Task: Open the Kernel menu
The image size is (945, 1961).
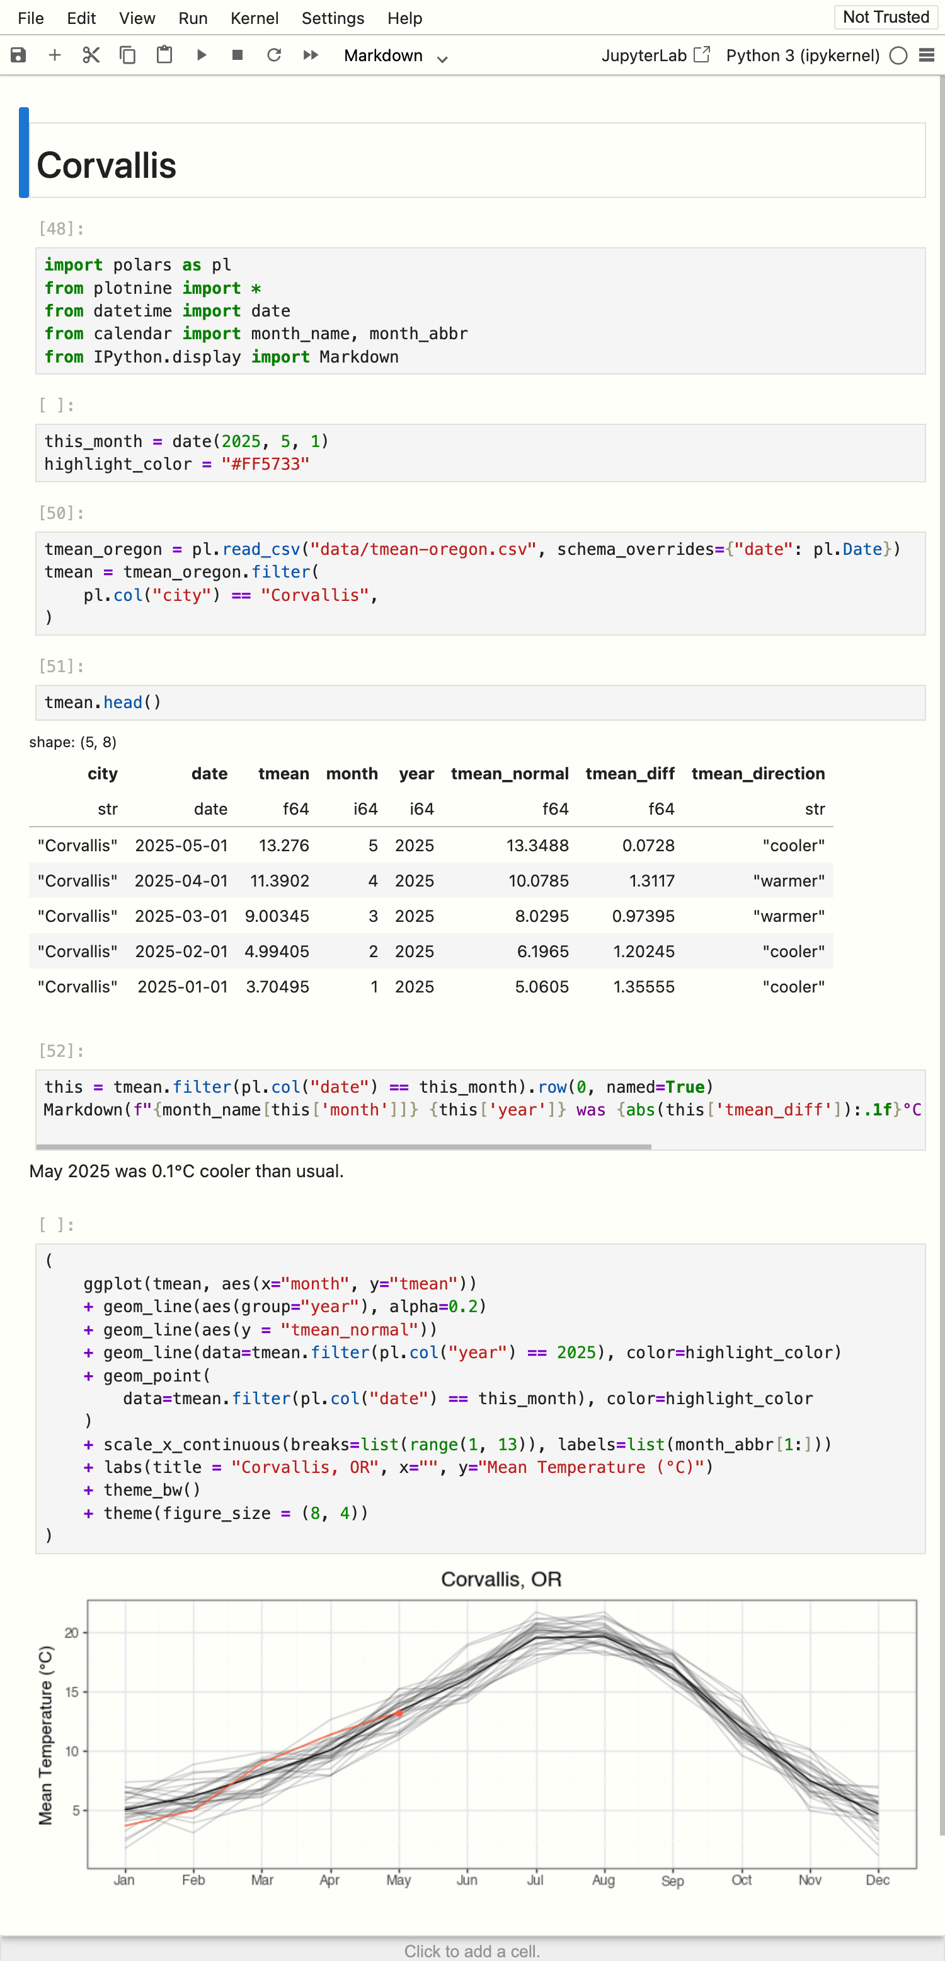Action: pyautogui.click(x=254, y=18)
